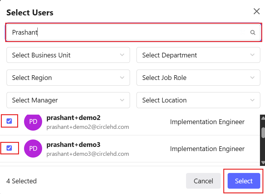Click the user list scrollbar thumb

coord(263,133)
